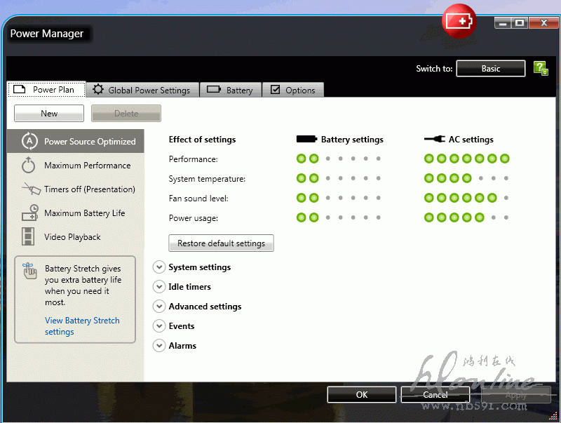The image size is (561, 423).
Task: Open the Battery tab
Action: click(x=231, y=90)
